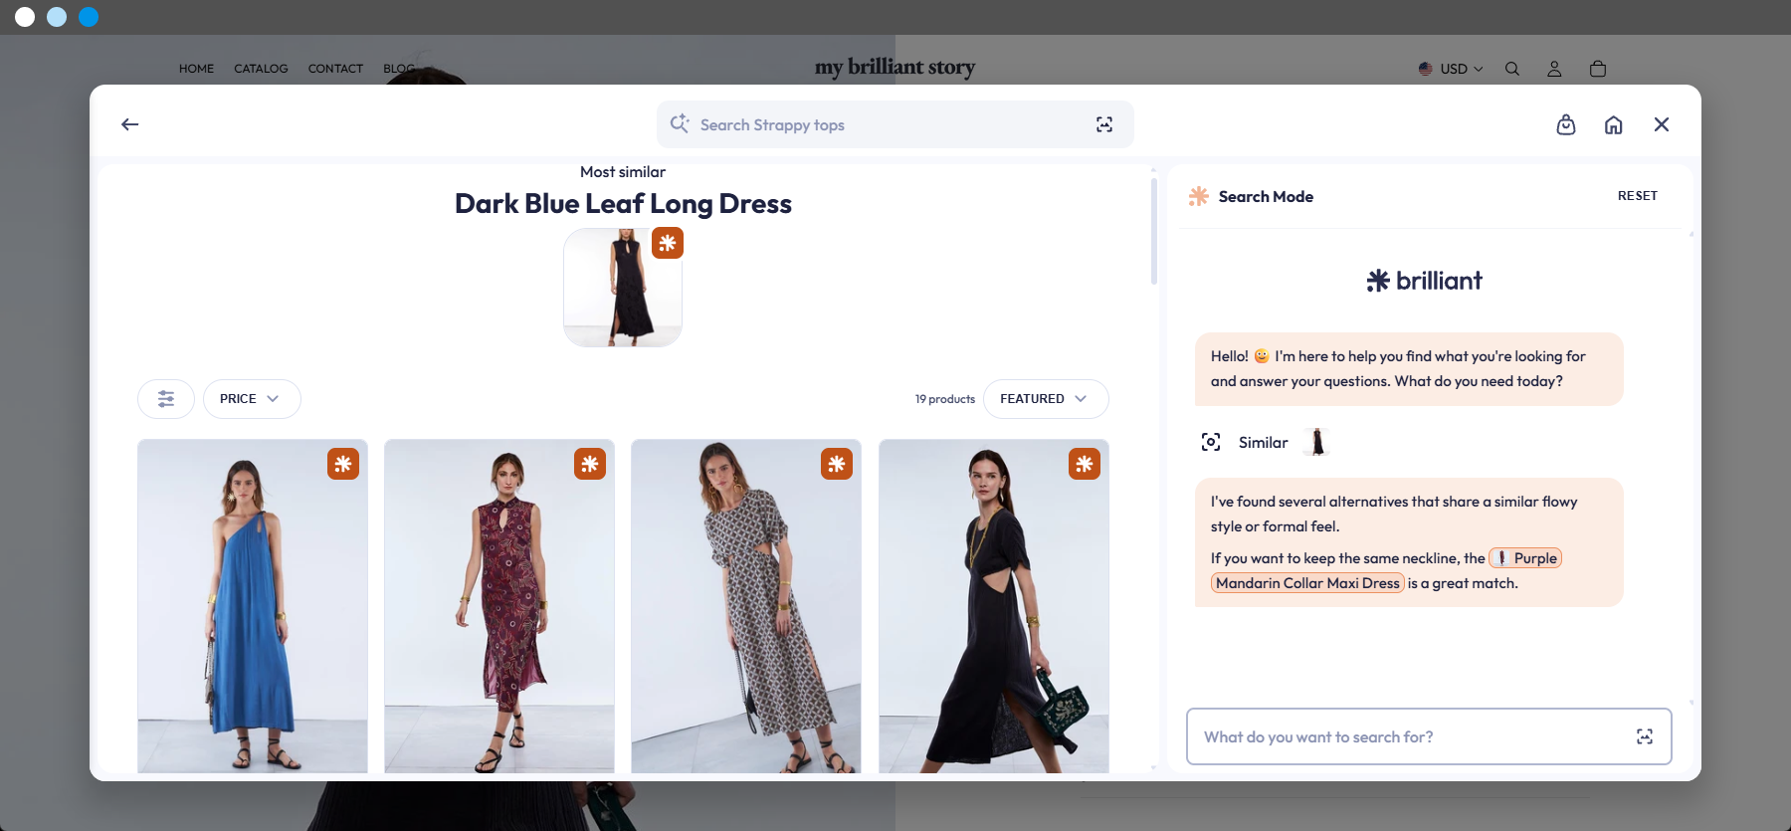Click the small dress thumbnail beside Similar
Image resolution: width=1791 pixels, height=831 pixels.
pyautogui.click(x=1317, y=442)
